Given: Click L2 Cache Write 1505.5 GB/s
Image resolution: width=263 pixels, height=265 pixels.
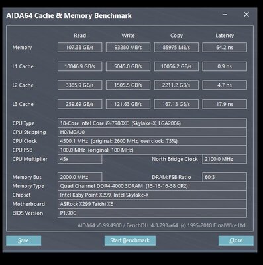Looking at the screenshot, I should click(128, 85).
